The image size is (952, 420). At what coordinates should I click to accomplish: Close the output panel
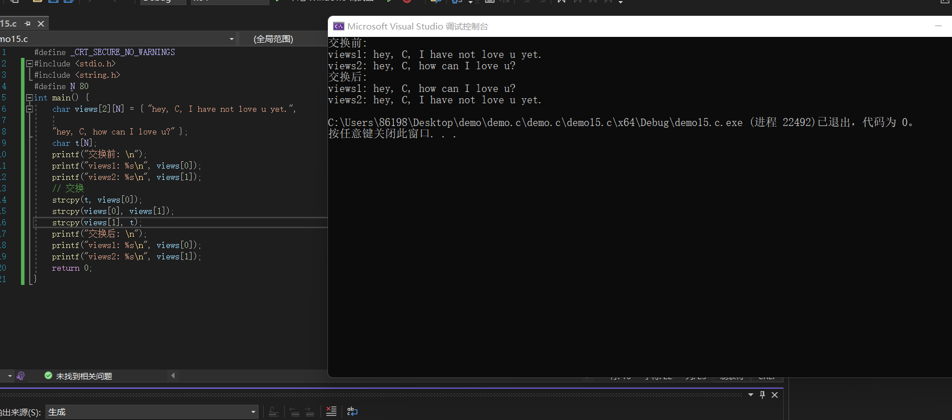(775, 395)
